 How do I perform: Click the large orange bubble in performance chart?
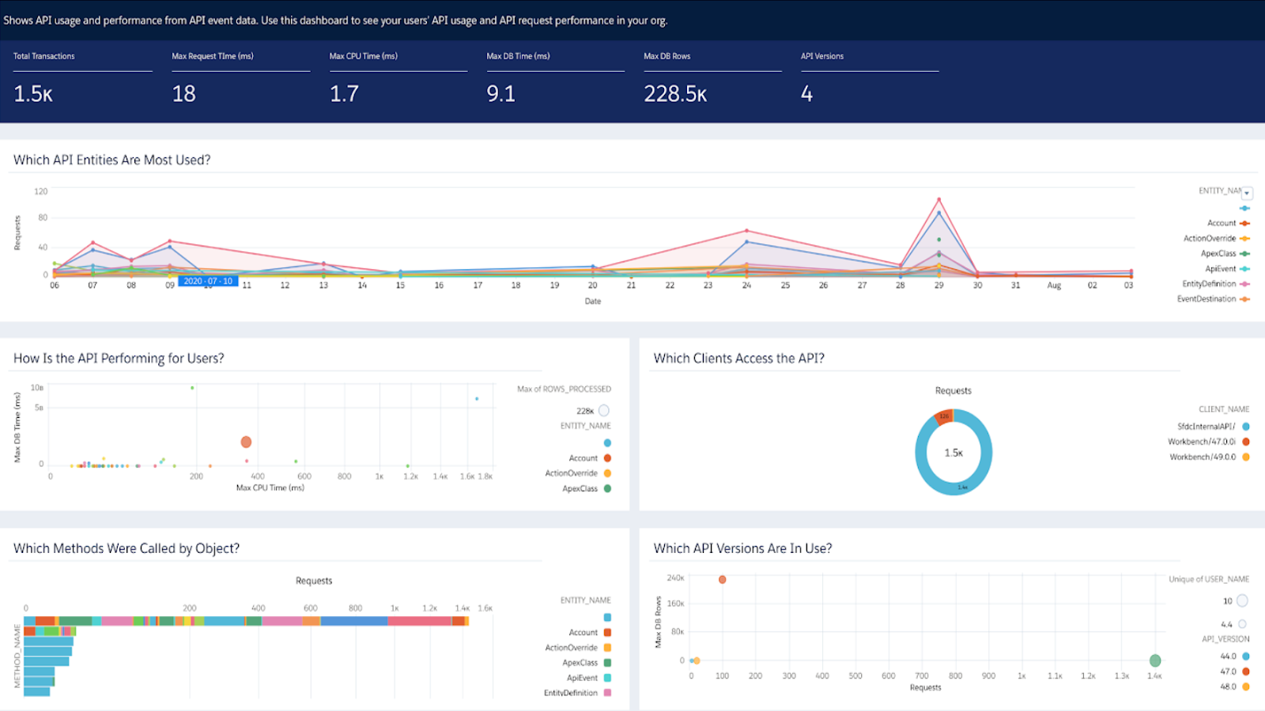(246, 442)
